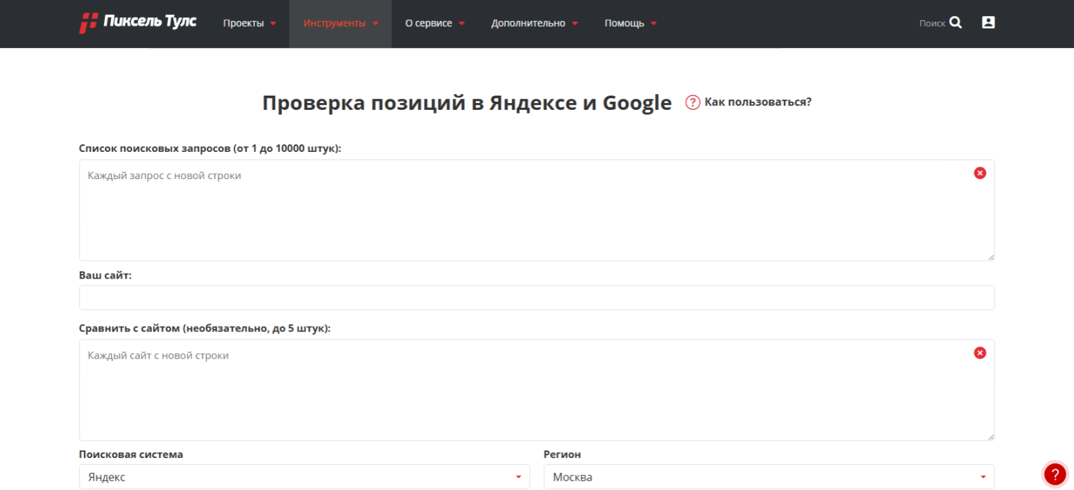Click the page heading Проверка позиций в Яндексе и Google
Viewport: 1074px width, 490px height.
click(467, 102)
